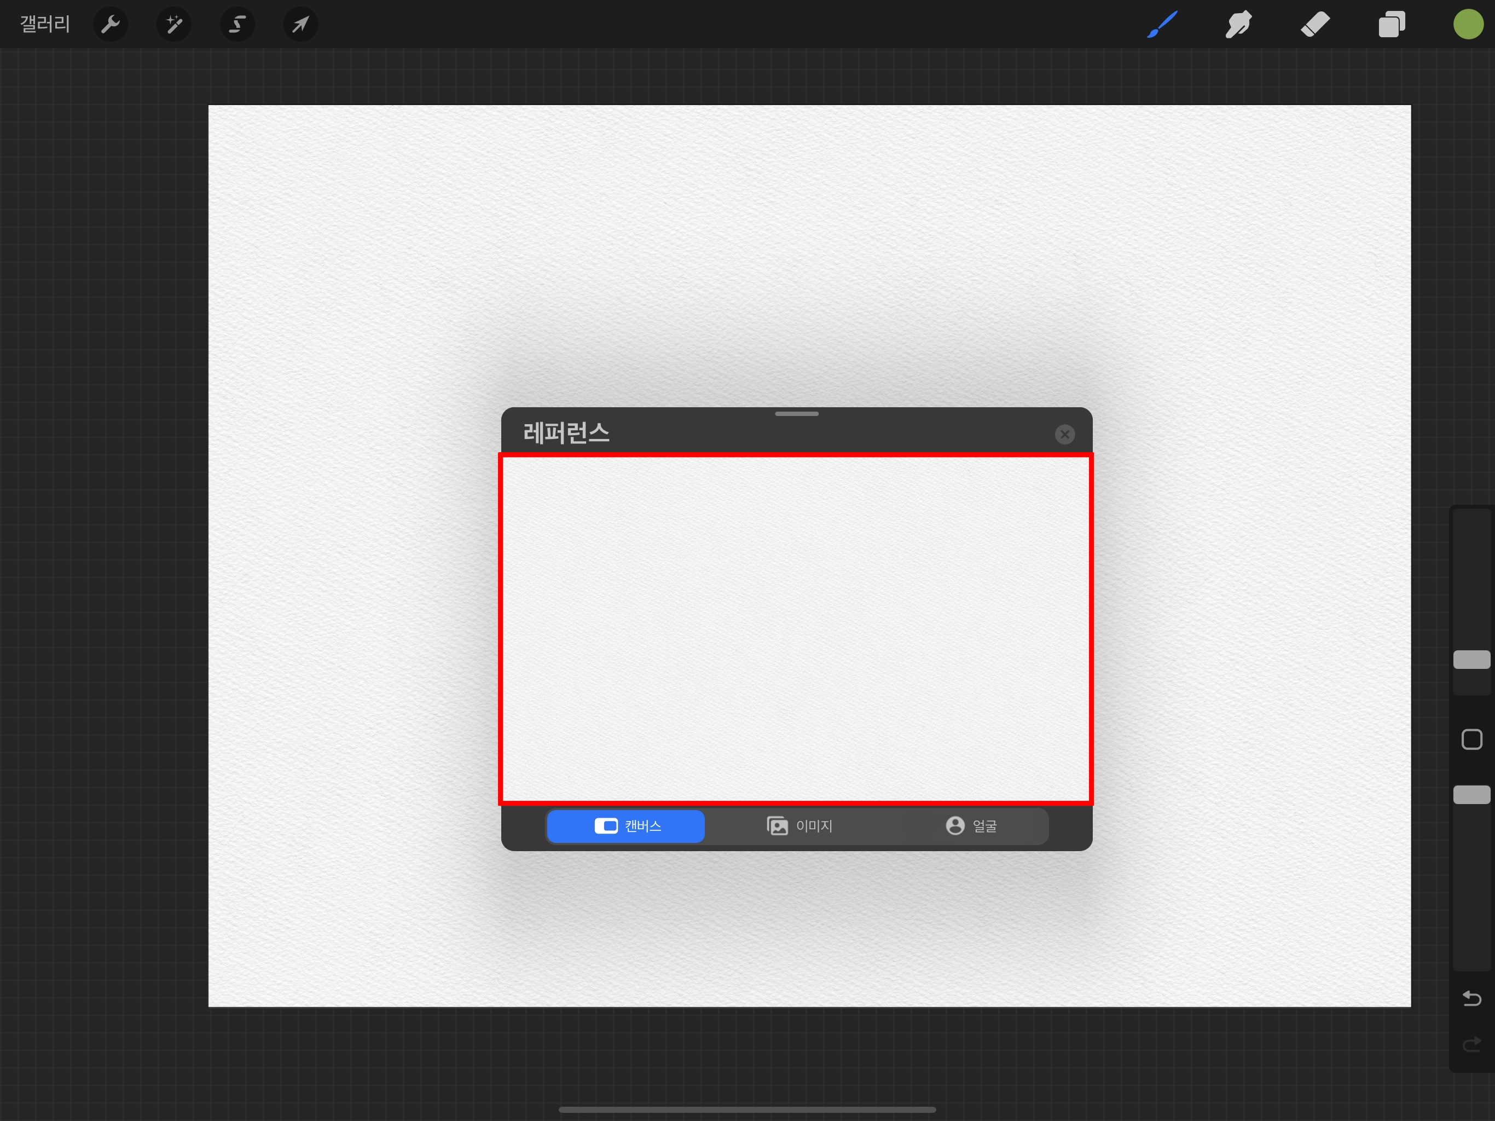
Task: Open the Actions wrench menu
Action: coord(110,24)
